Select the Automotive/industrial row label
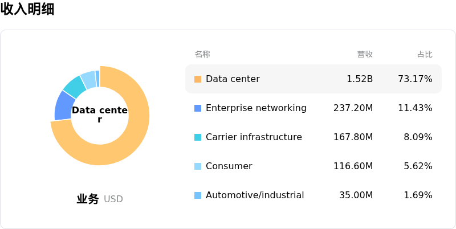Viewport: 456px width, 229px height. pos(255,195)
